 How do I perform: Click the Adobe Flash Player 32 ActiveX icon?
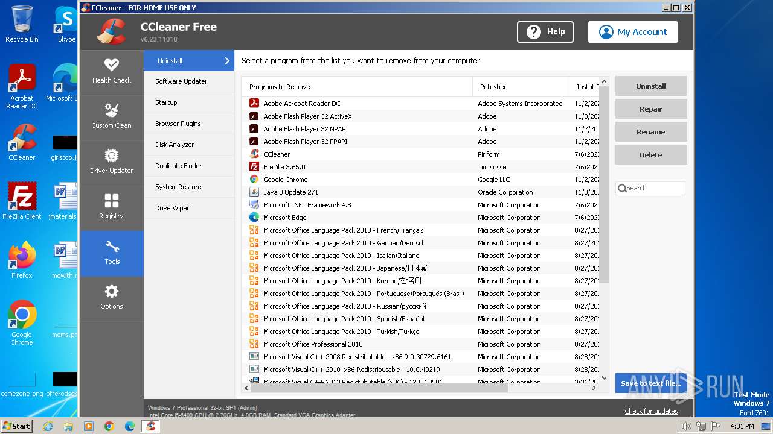(x=254, y=116)
